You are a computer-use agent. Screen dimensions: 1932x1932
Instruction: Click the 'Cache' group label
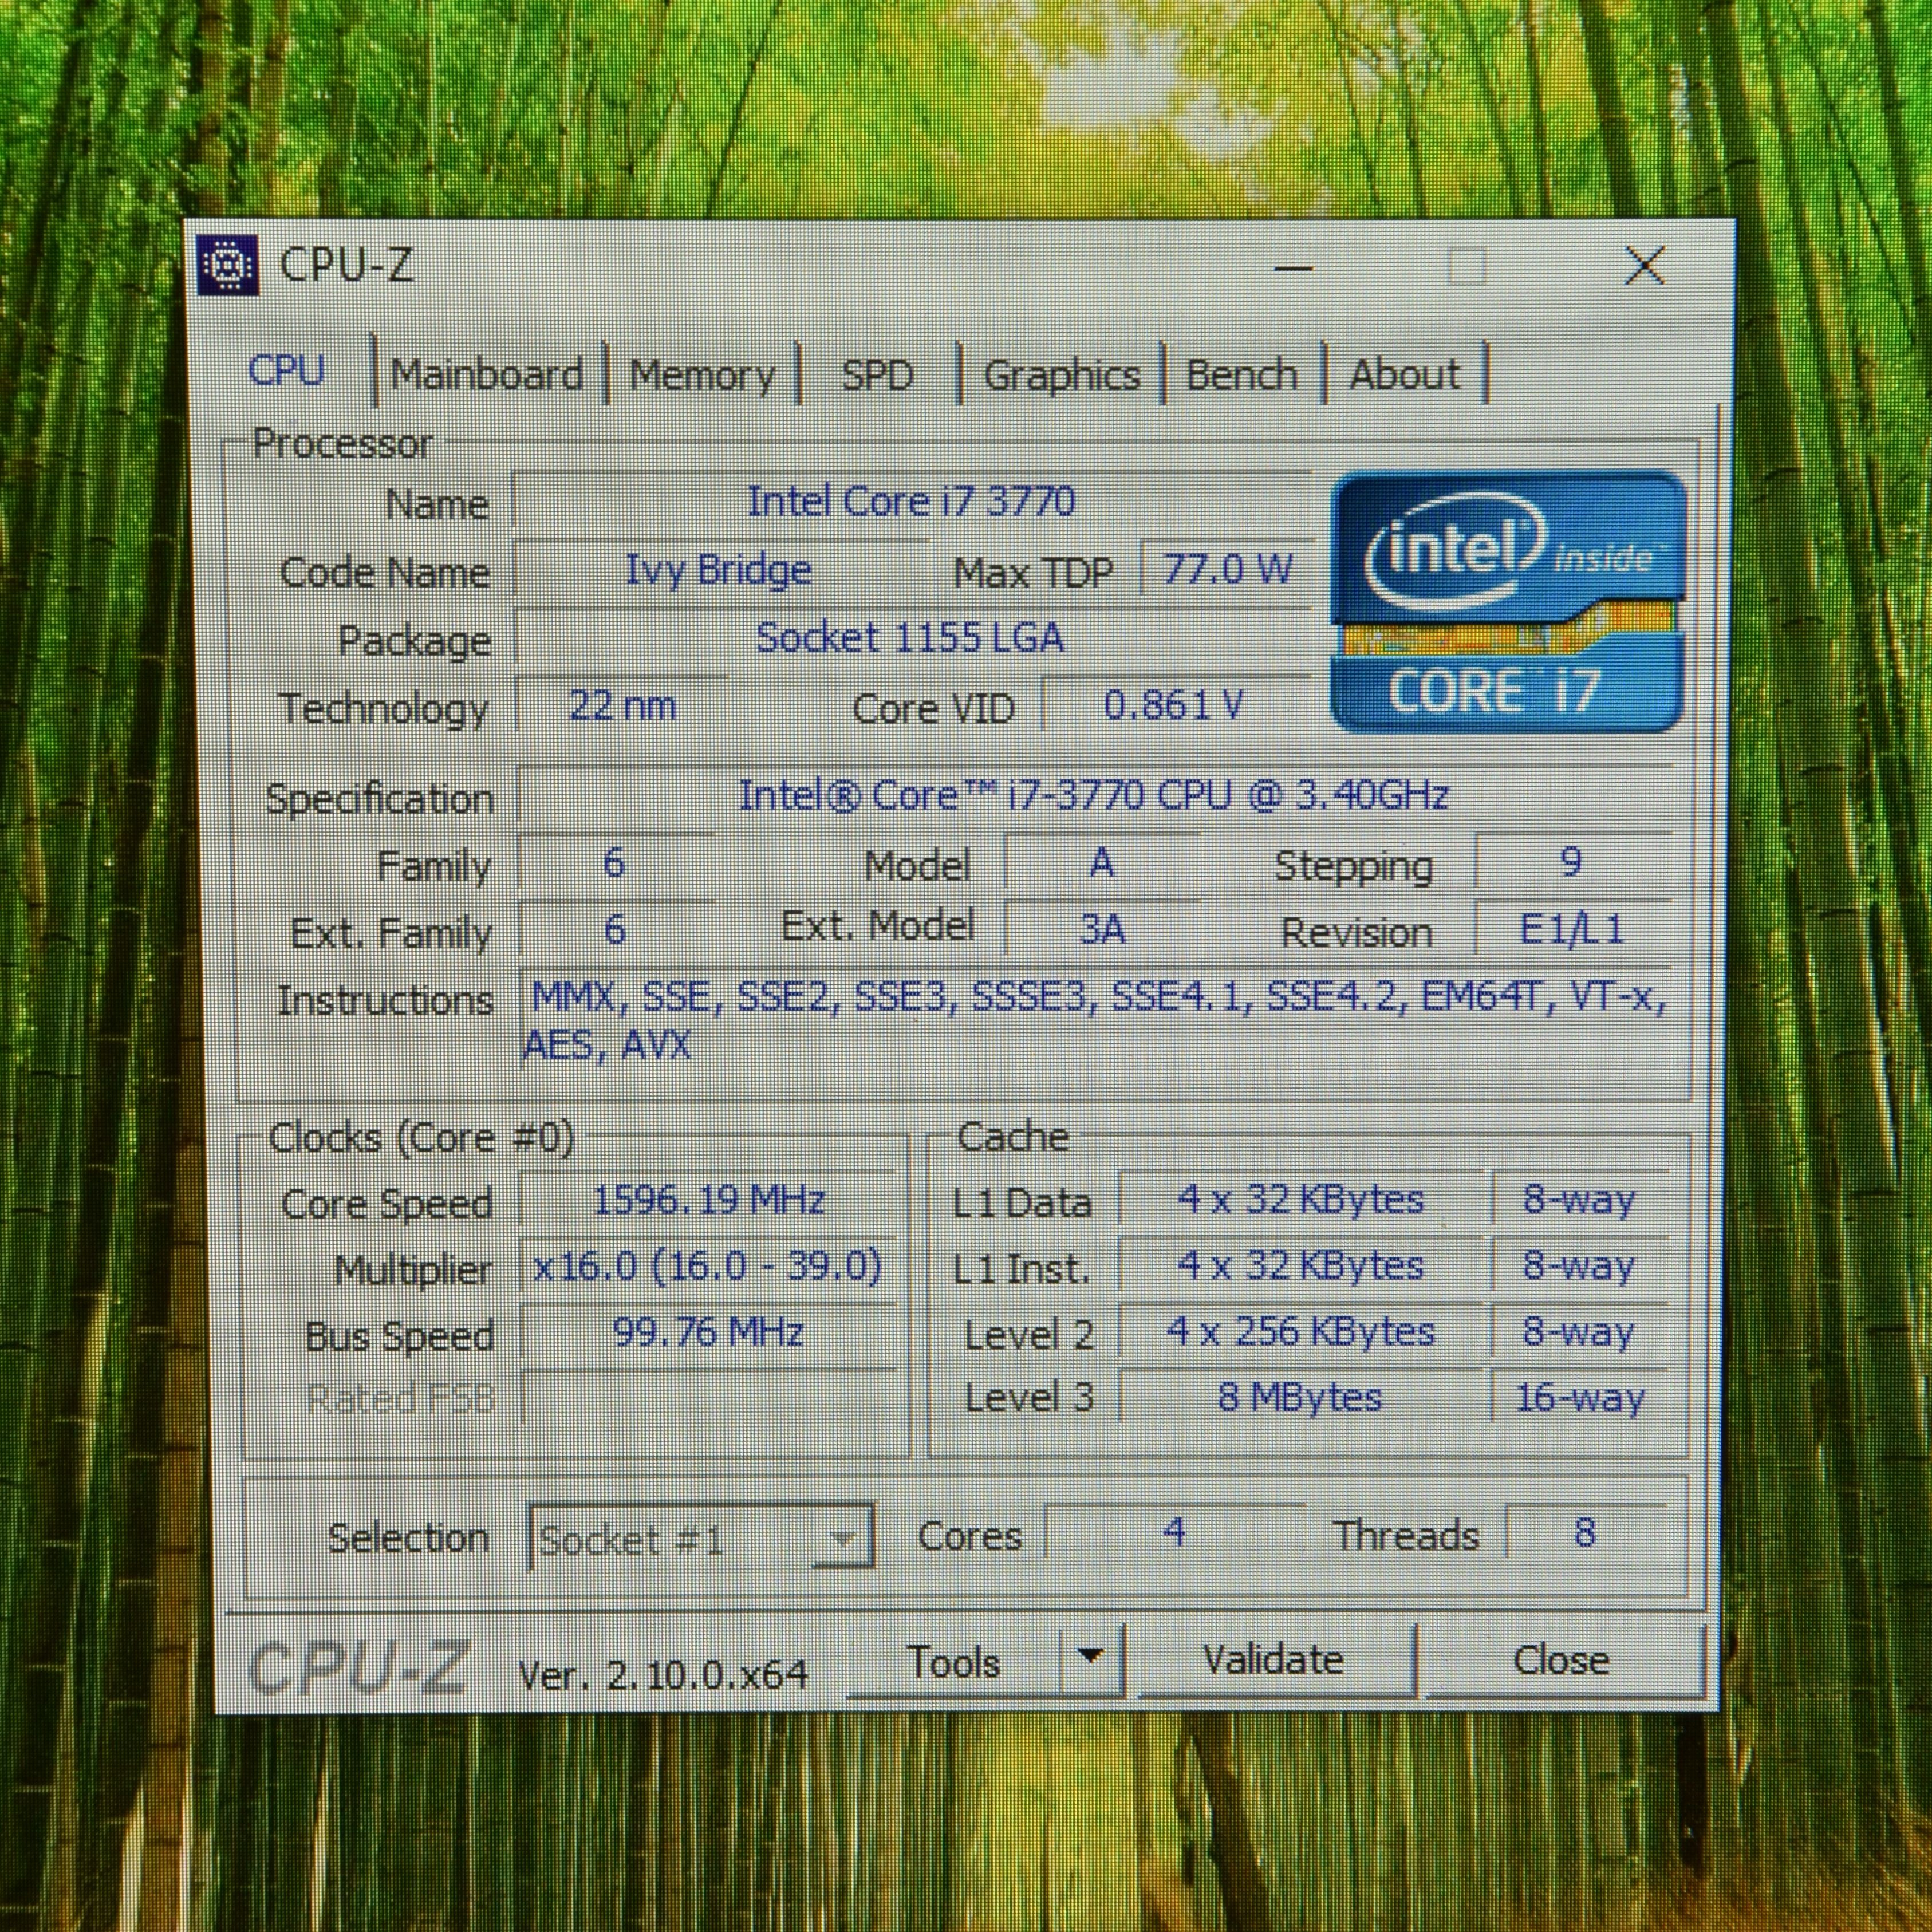1013,1136
